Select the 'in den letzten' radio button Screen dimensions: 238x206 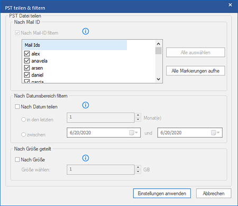click(x=23, y=119)
